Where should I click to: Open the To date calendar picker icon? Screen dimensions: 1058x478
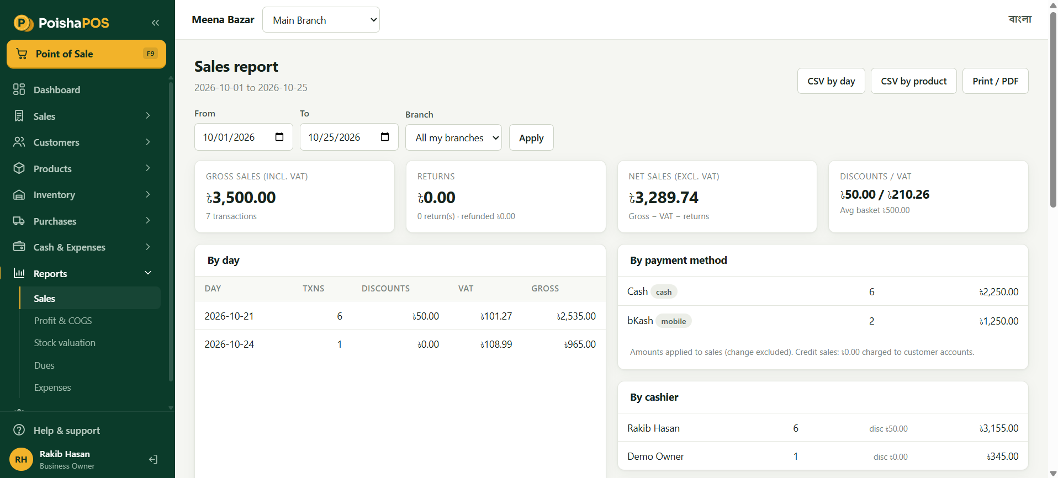(385, 137)
